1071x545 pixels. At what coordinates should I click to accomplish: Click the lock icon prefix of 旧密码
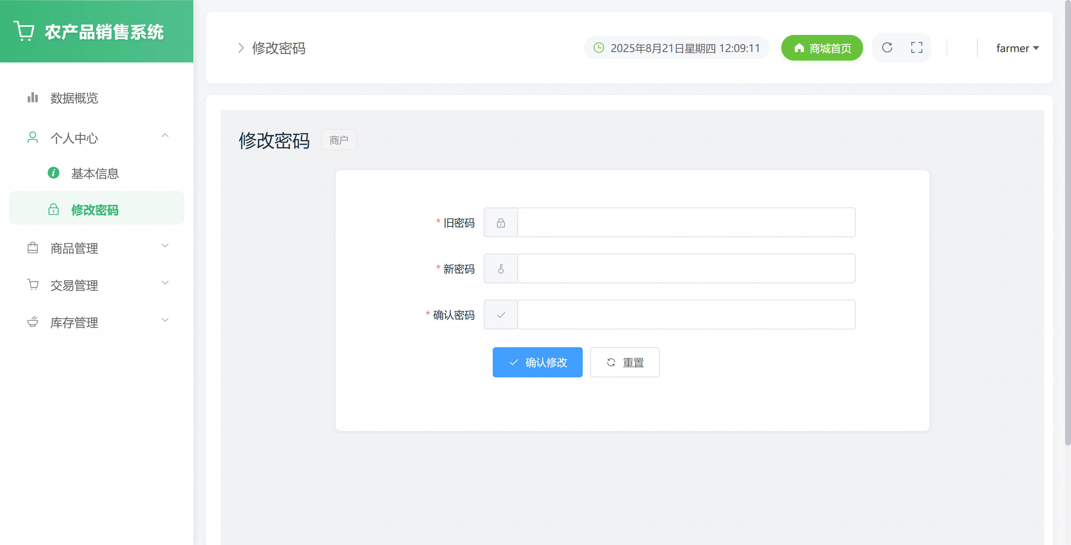(x=501, y=223)
